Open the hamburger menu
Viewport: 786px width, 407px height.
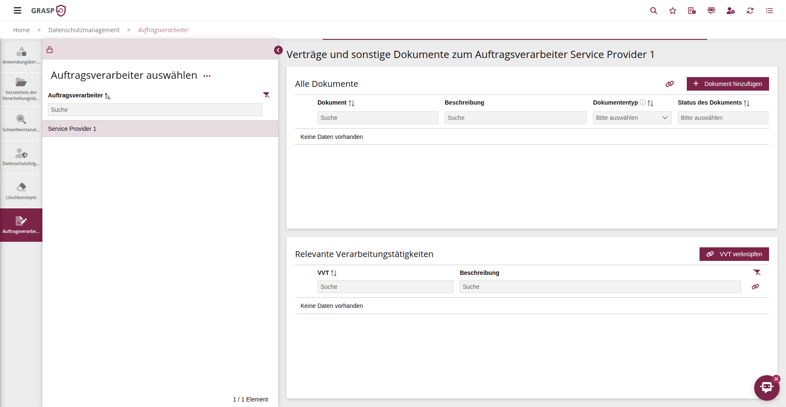pos(17,11)
